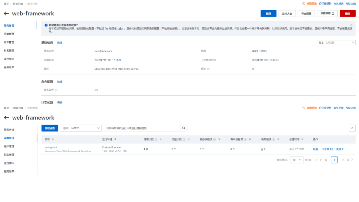Click the help icon beside 服务角色
Viewport: 359px width, 202px height.
tap(56, 90)
